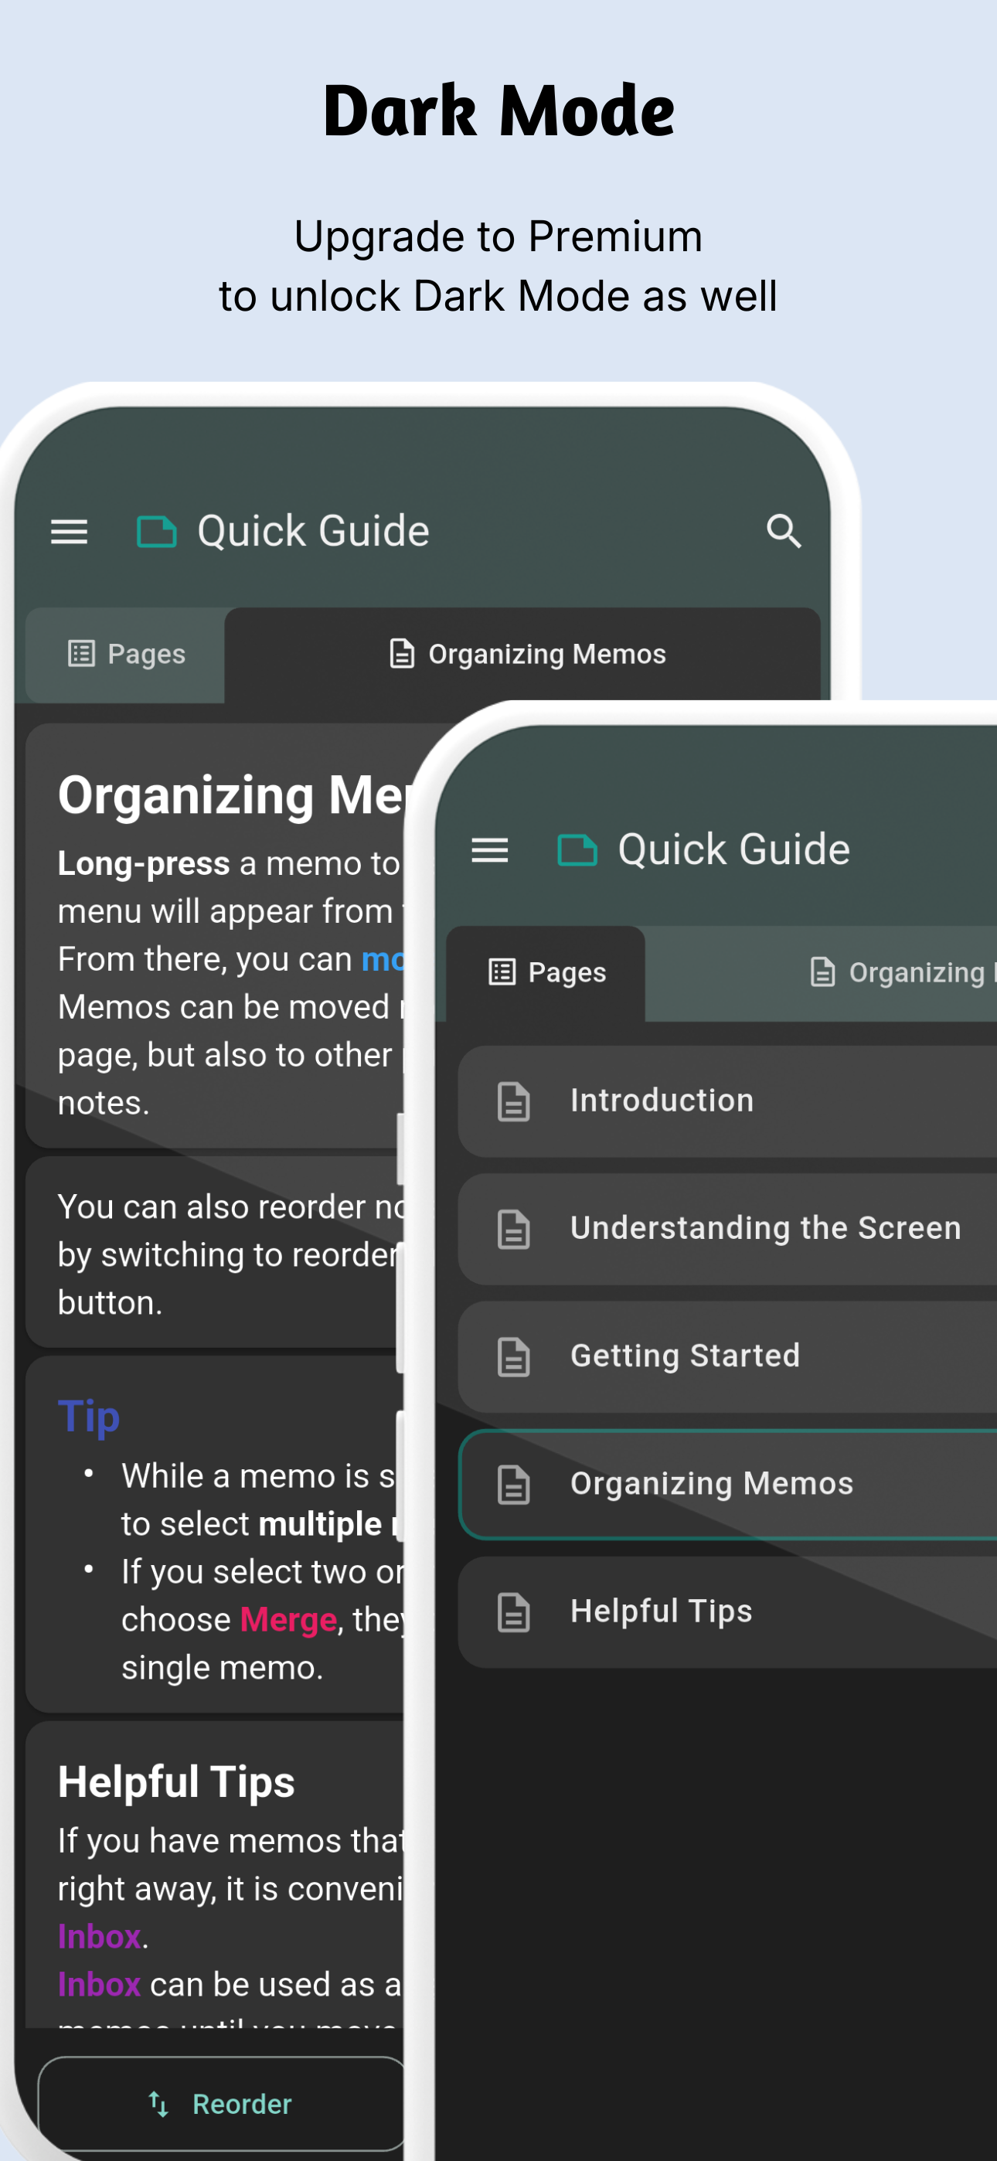
Task: Click the Upgrade to Premium text line
Action: point(498,236)
